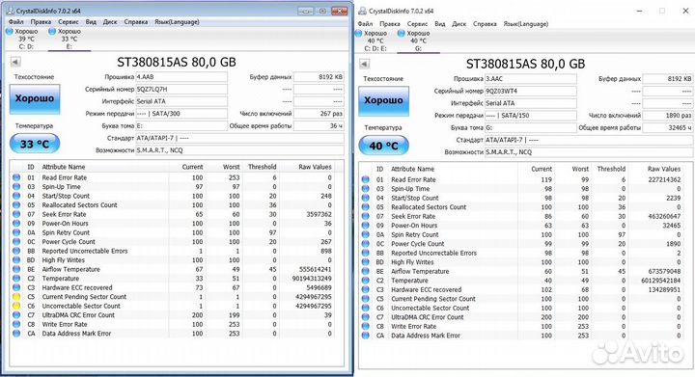Open Правка menu in left window
This screenshot has height=377, width=695.
(x=41, y=21)
